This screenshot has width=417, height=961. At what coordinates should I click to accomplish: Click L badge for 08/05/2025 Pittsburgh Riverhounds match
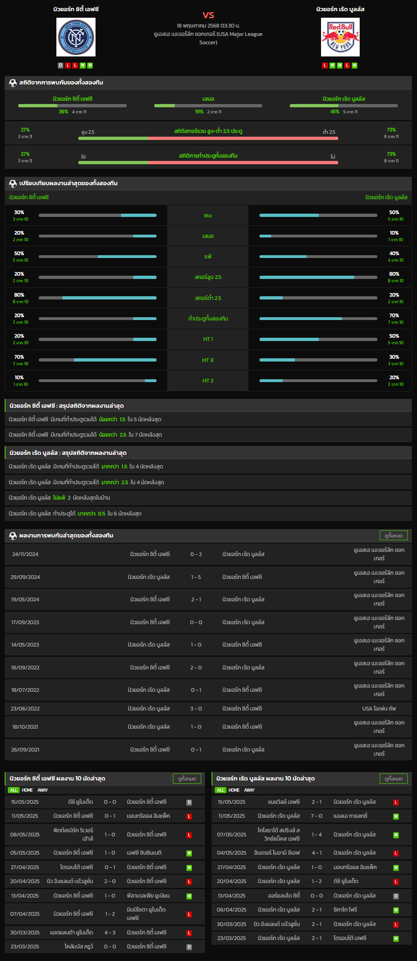[189, 835]
